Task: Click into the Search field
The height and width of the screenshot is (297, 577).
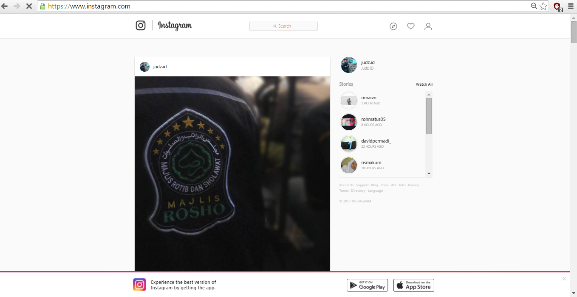Action: pos(283,26)
